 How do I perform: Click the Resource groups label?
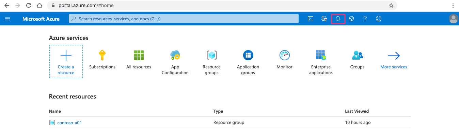[x=211, y=70]
